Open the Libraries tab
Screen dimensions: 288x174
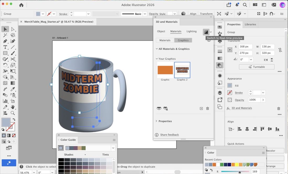[x=250, y=24]
